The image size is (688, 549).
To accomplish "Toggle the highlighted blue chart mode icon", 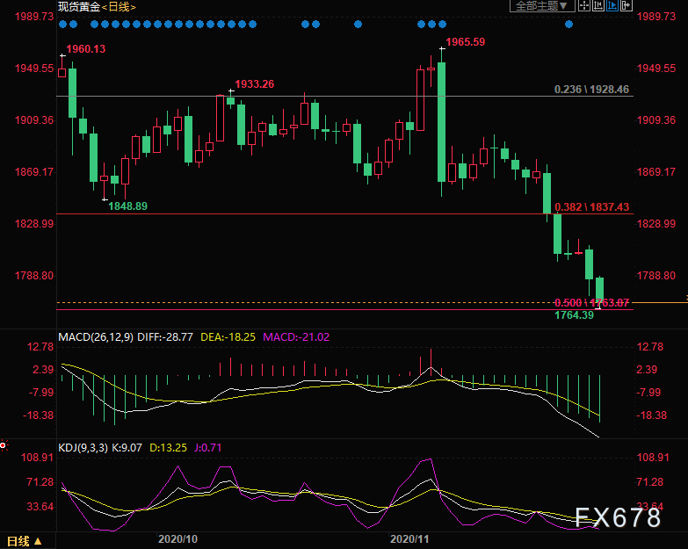I will (x=612, y=6).
